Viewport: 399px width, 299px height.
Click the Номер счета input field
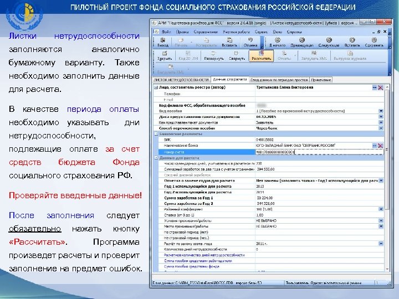[x=319, y=152]
